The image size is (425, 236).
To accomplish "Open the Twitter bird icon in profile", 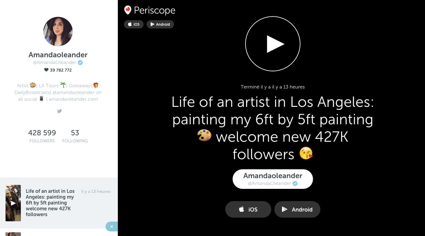I will point(60,111).
